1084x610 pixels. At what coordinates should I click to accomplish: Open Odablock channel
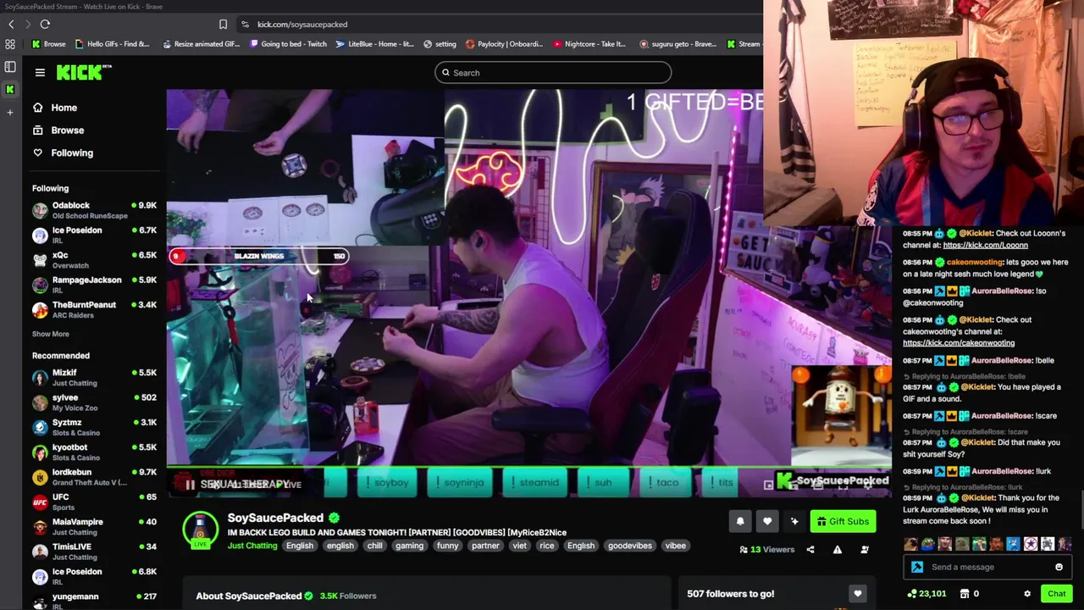click(x=93, y=210)
